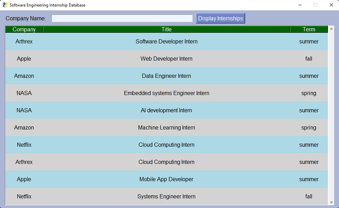Click the scrollbar up arrow

click(331, 29)
